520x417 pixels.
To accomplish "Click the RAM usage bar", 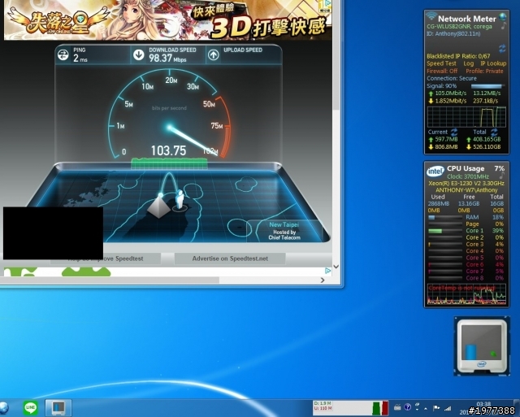I will click(445, 218).
